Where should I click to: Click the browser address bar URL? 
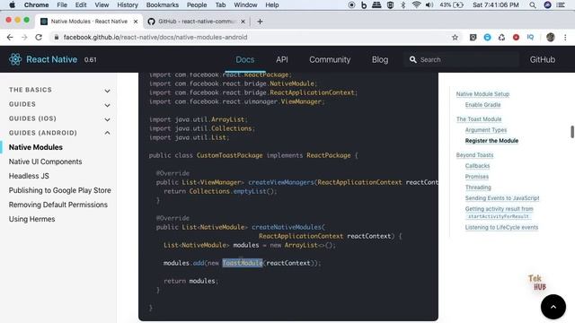click(x=155, y=38)
